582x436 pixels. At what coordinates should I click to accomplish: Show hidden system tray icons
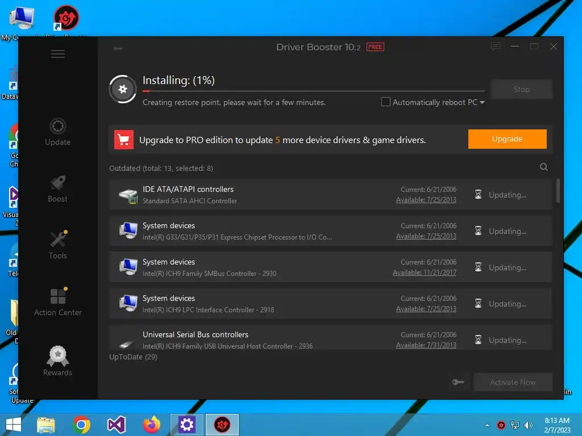[487, 425]
